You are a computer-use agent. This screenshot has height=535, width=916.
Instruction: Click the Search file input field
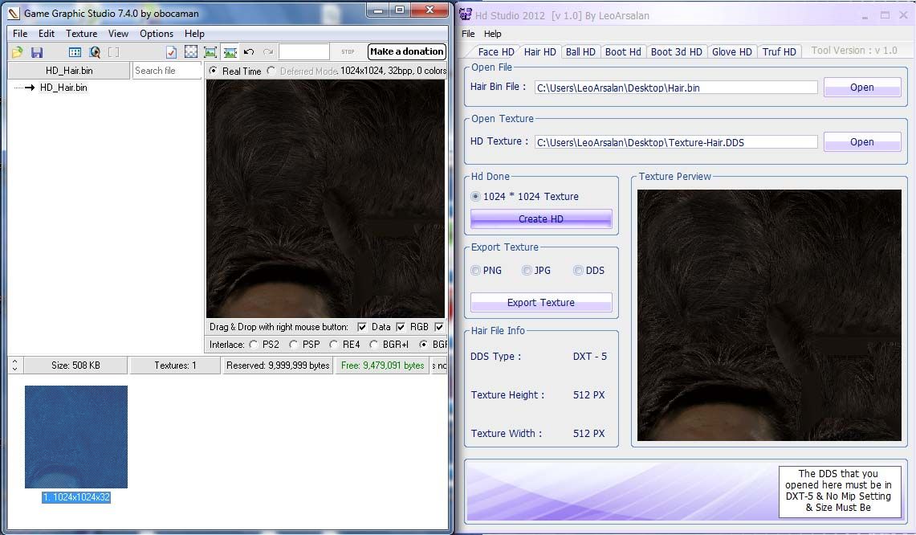pos(166,71)
